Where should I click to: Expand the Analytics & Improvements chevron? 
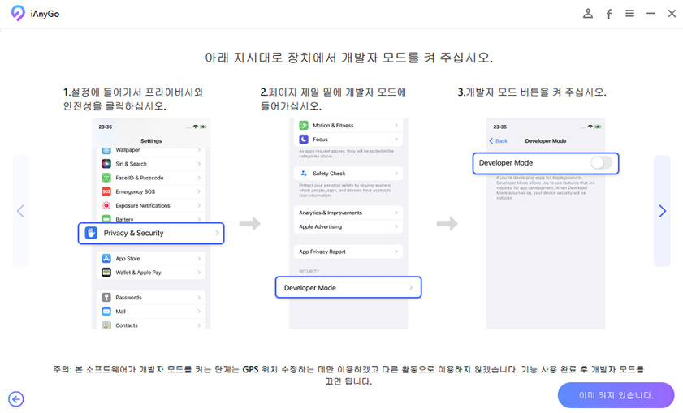point(396,213)
